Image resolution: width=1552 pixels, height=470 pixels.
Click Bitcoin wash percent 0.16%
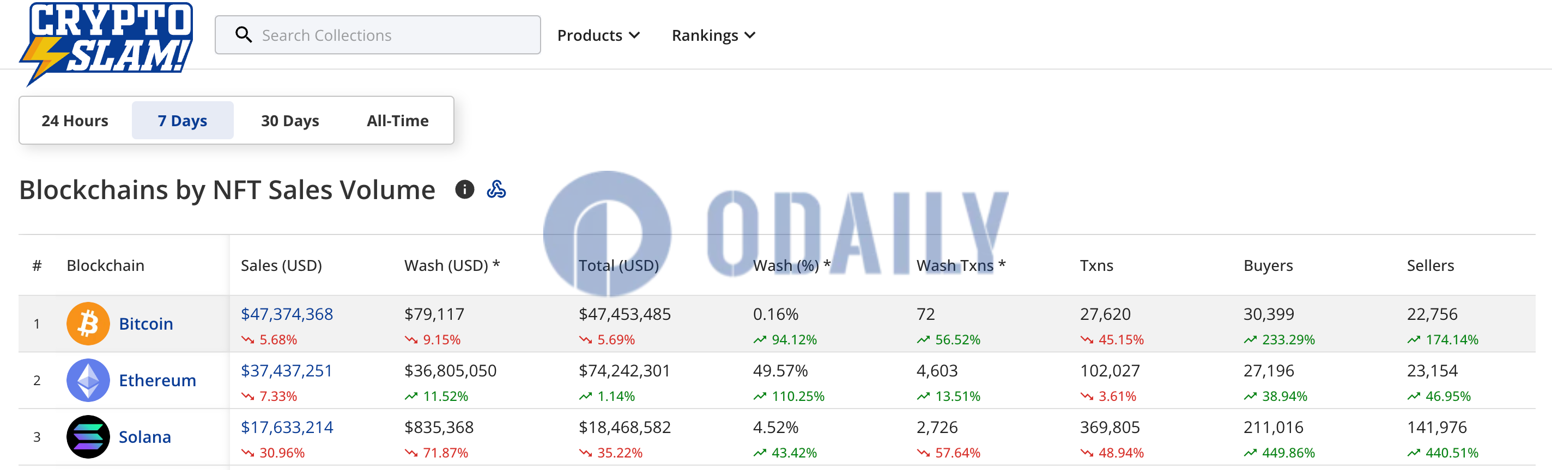776,314
